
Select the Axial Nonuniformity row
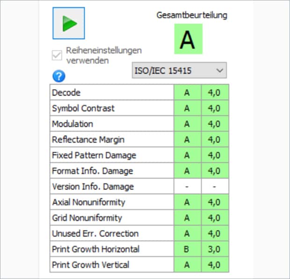(87, 202)
